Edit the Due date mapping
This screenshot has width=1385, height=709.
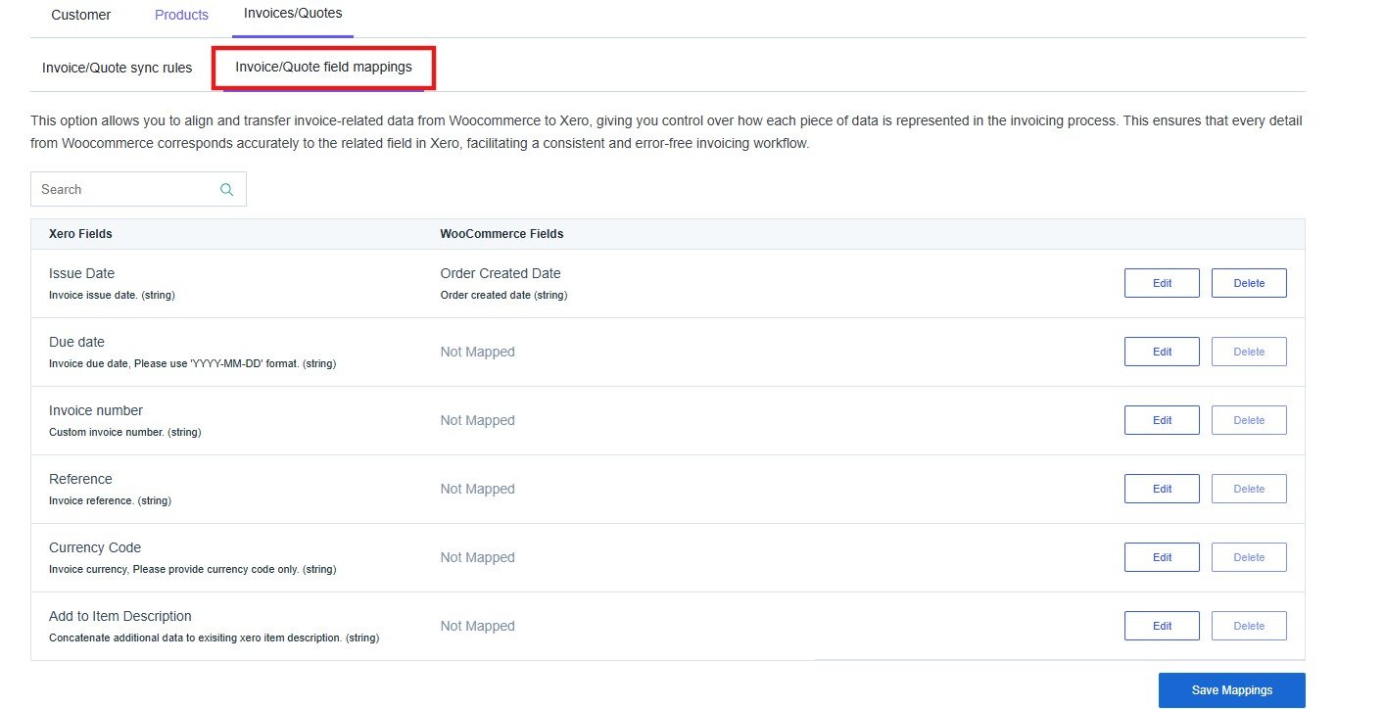tap(1162, 352)
